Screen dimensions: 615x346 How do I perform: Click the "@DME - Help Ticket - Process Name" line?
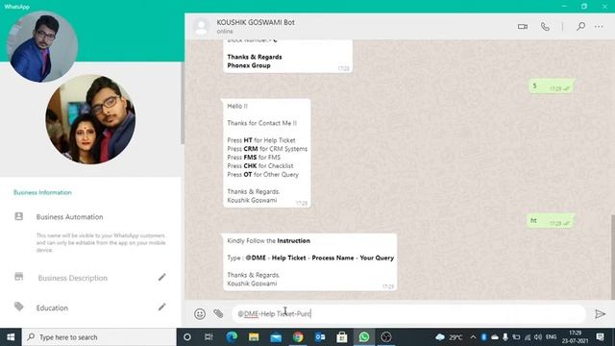[310, 258]
